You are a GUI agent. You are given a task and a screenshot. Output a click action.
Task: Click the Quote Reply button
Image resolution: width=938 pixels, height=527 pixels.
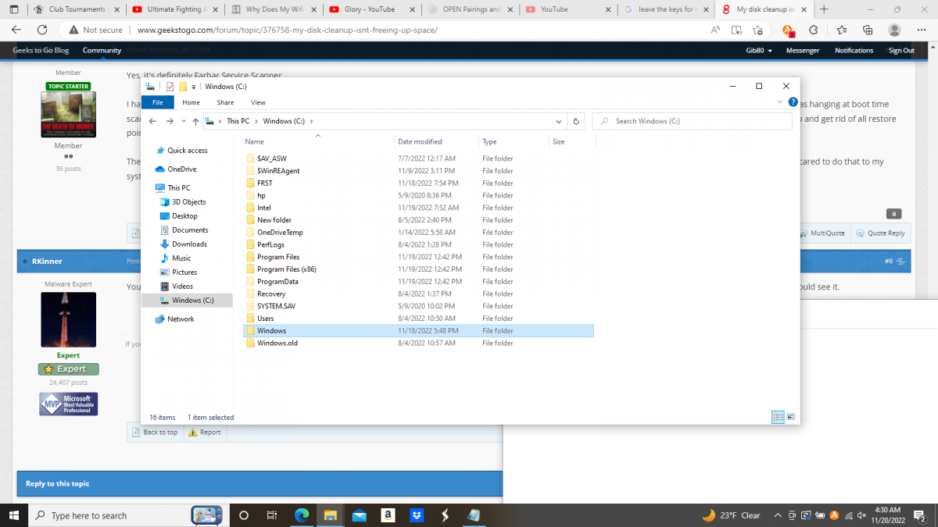[880, 233]
